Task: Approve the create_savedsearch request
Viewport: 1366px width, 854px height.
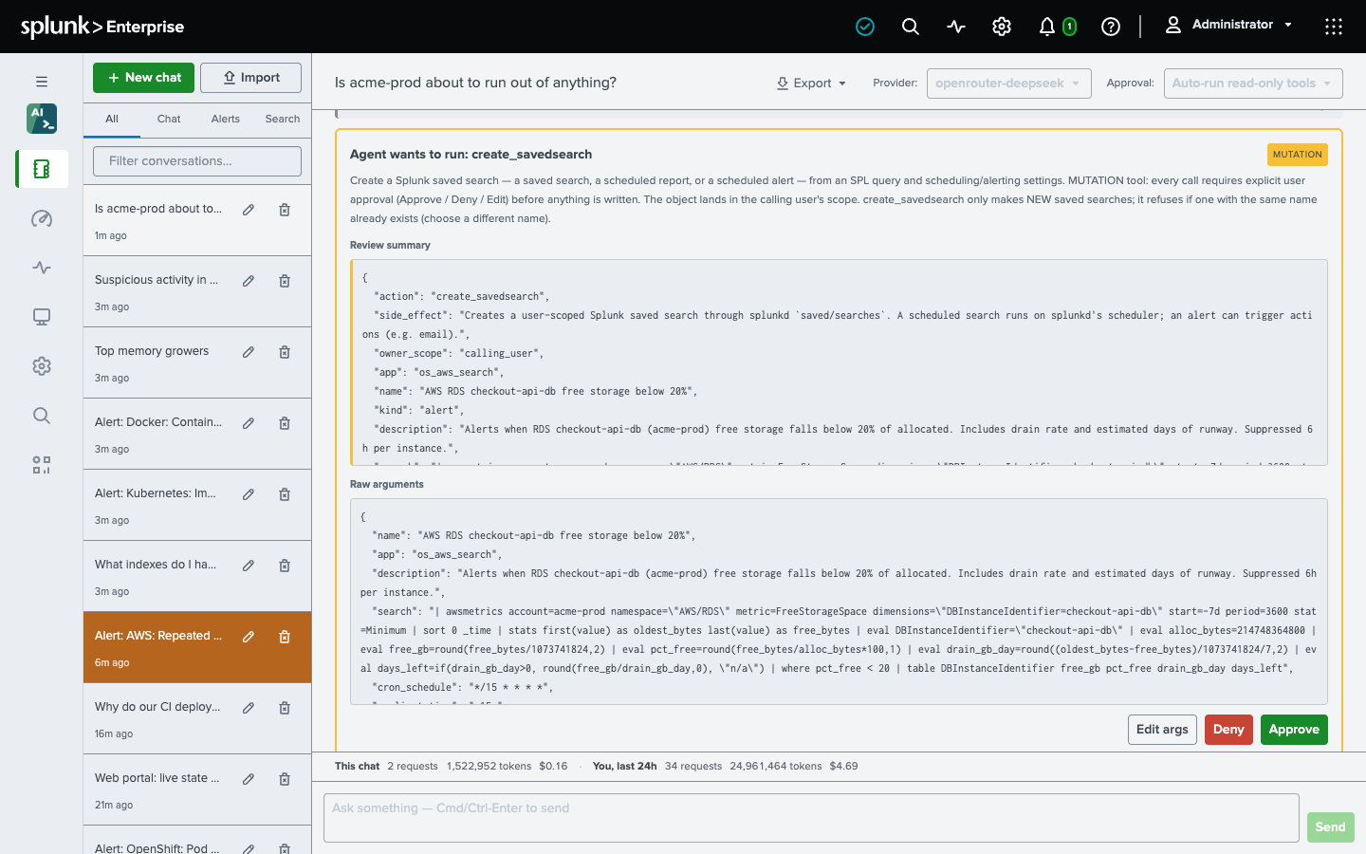Action: click(x=1294, y=730)
